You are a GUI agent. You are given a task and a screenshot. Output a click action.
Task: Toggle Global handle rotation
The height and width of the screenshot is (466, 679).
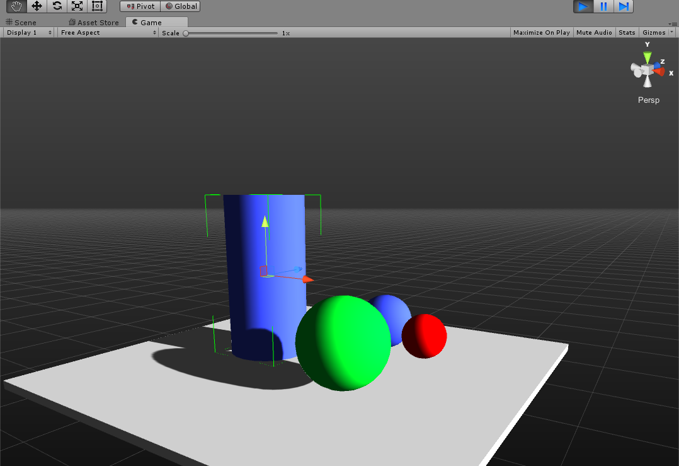[181, 6]
